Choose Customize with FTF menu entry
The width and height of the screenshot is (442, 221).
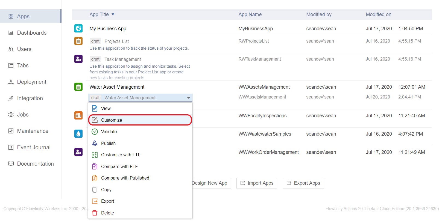coord(121,155)
